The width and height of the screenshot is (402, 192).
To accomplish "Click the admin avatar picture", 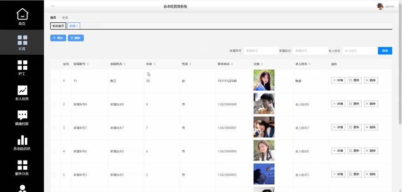I will [380, 6].
